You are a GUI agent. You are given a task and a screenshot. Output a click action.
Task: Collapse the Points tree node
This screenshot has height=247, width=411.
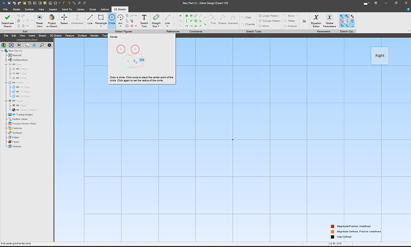click(6, 100)
